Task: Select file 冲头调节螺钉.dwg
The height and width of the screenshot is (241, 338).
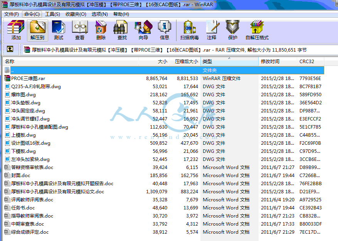Action: (30, 119)
